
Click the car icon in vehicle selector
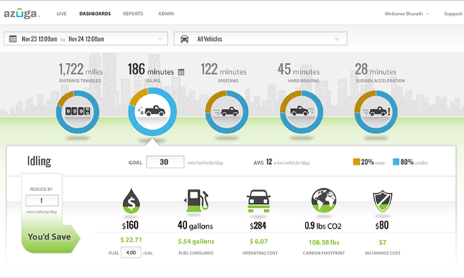pyautogui.click(x=185, y=38)
